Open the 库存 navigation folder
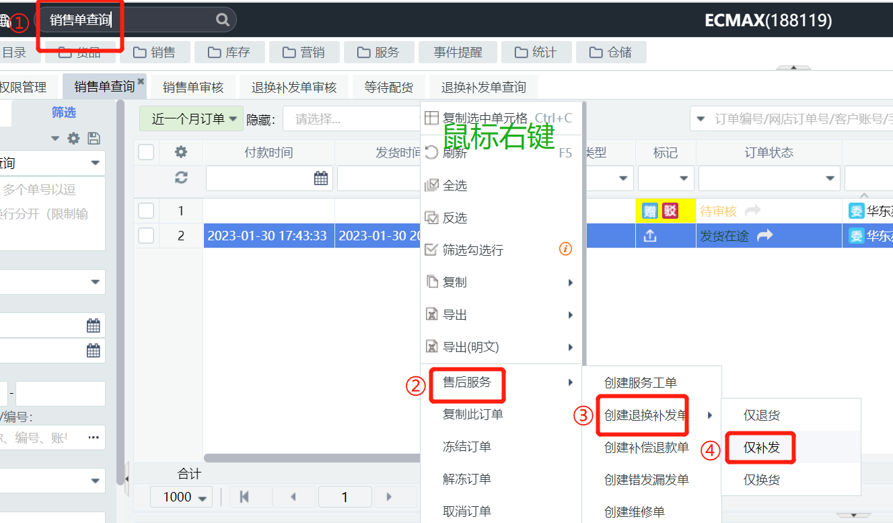The image size is (893, 523). [229, 52]
